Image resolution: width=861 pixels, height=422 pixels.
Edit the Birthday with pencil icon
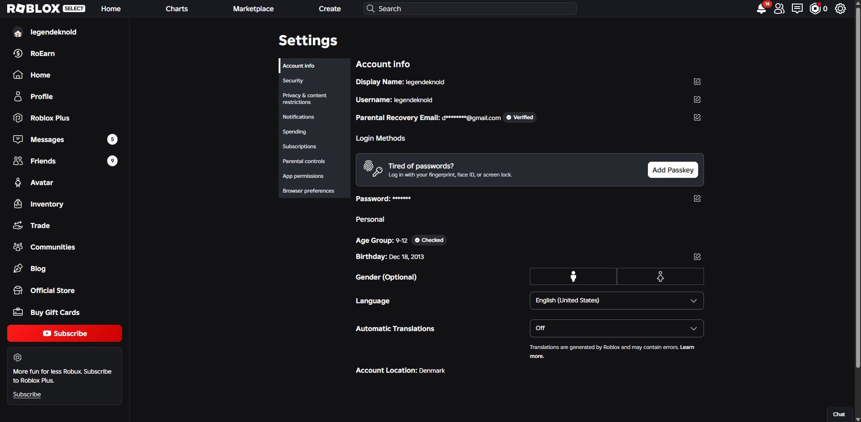[697, 257]
